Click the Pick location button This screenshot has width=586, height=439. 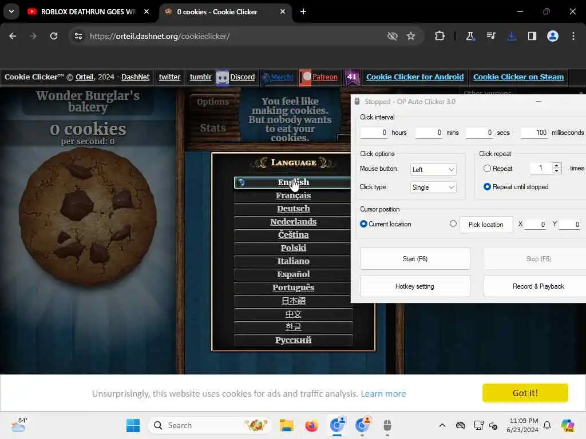(486, 225)
